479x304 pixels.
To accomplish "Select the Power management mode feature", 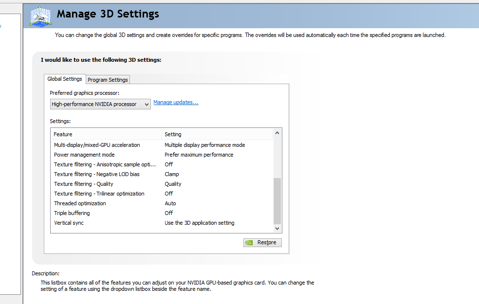I will [x=84, y=155].
